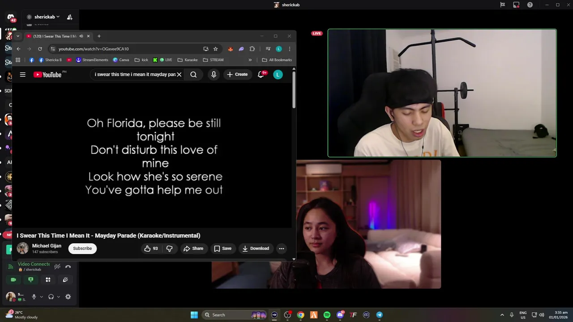Bookmark this page with star icon
Viewport: 573px width, 322px height.
coord(215,49)
